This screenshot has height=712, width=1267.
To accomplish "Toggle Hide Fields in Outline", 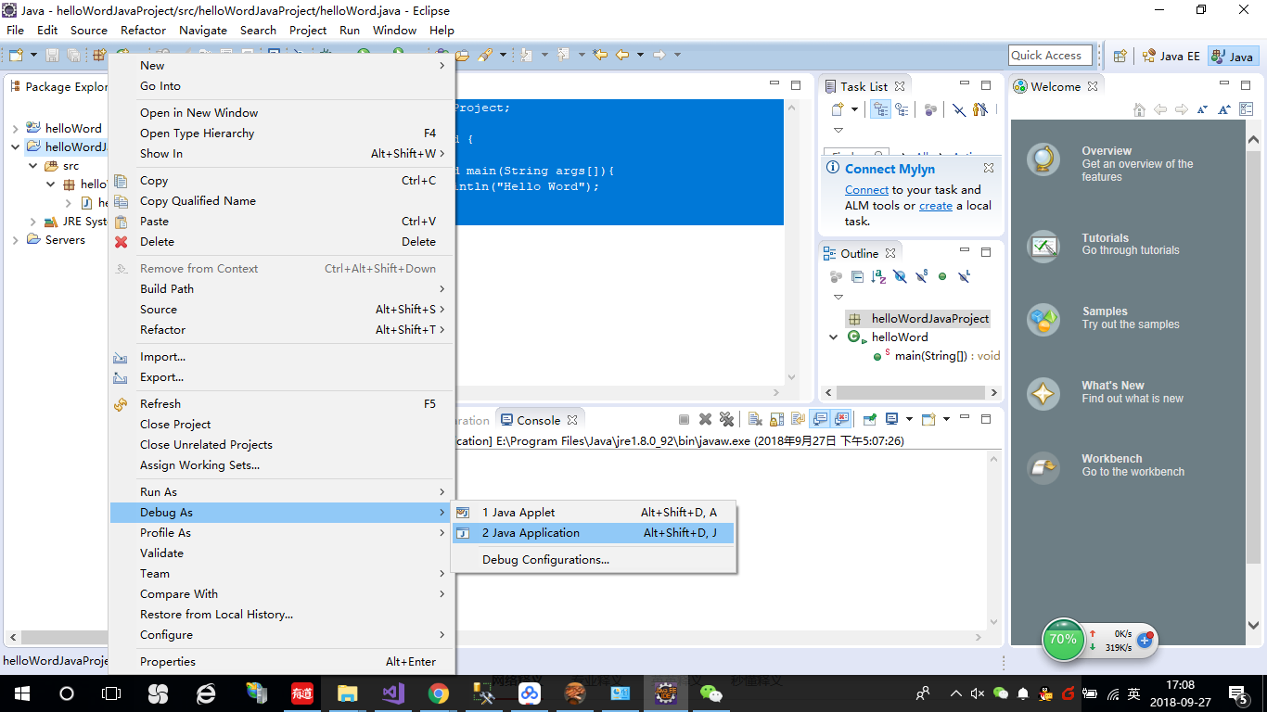I will tap(900, 276).
